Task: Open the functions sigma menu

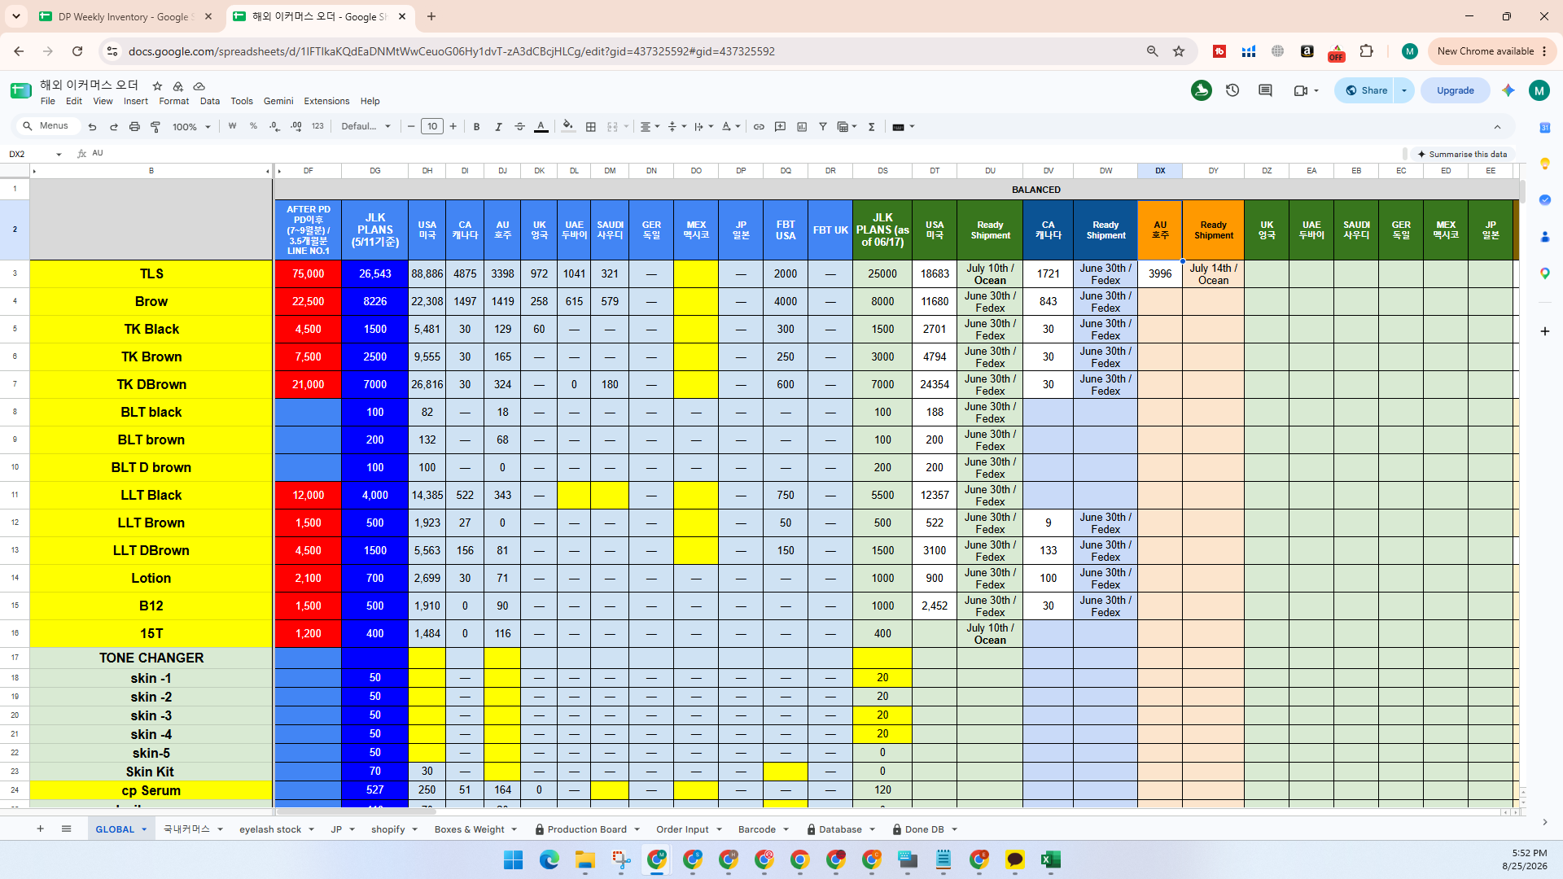Action: coord(871,127)
